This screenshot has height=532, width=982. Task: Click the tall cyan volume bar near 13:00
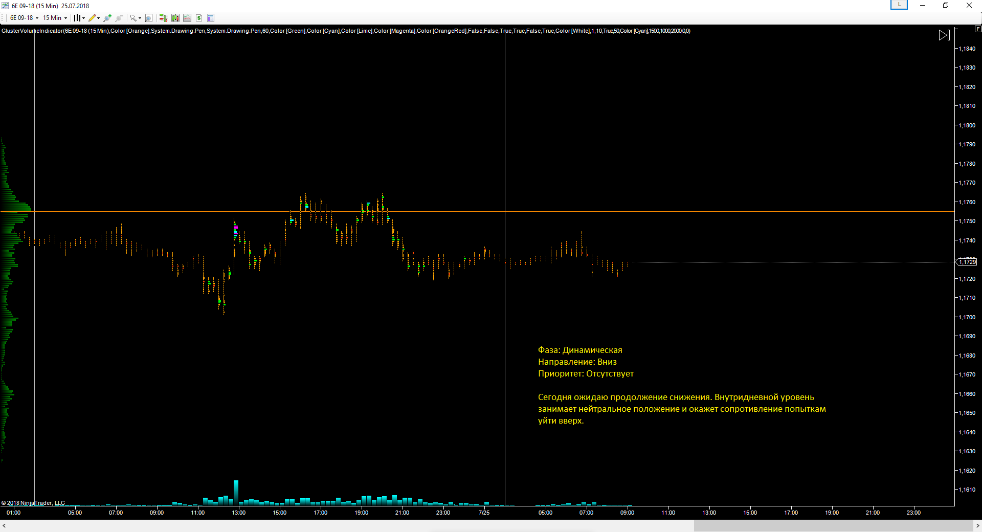(x=236, y=493)
